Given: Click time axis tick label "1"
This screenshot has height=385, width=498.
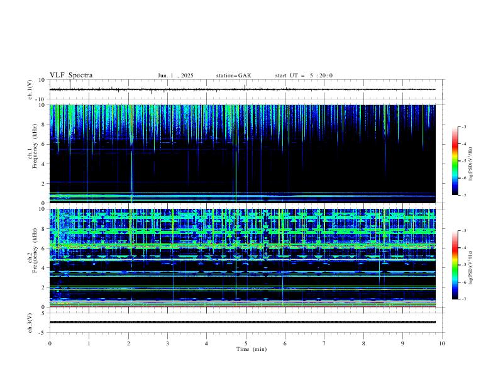Looking at the screenshot, I should point(89,343).
